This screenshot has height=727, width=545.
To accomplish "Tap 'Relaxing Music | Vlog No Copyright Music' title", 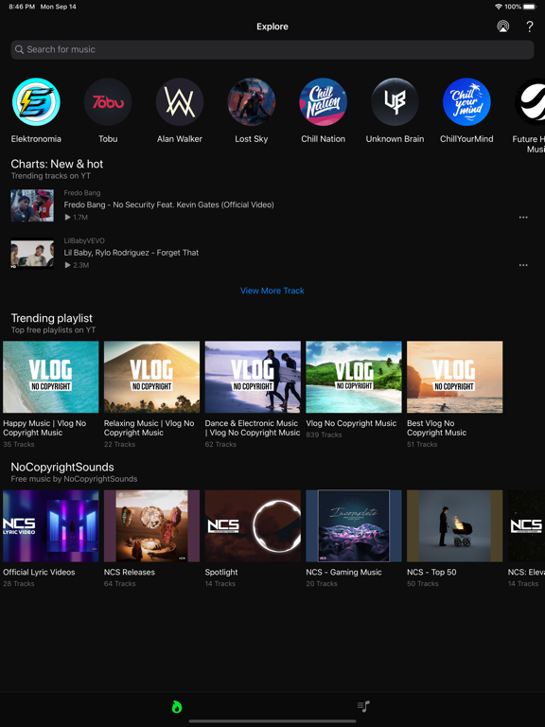I will tap(149, 428).
